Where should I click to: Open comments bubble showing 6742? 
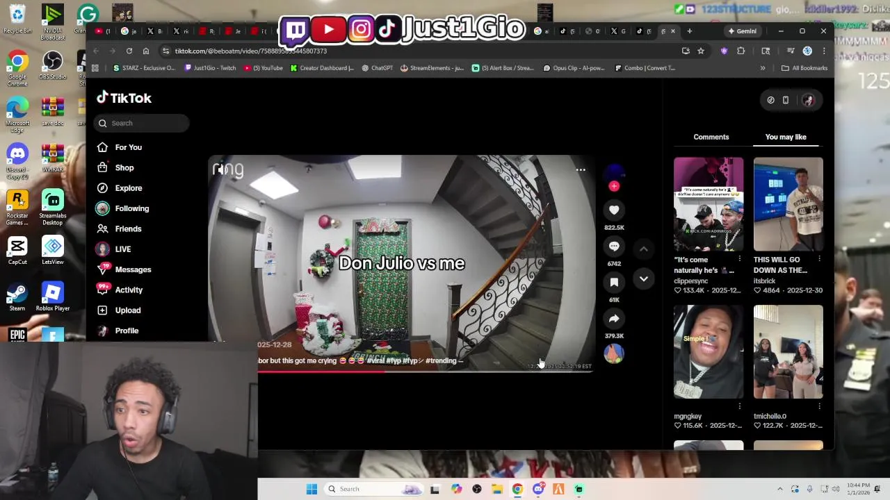[614, 246]
